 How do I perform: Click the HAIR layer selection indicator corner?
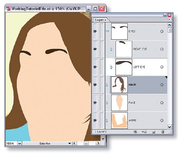tap(166, 77)
